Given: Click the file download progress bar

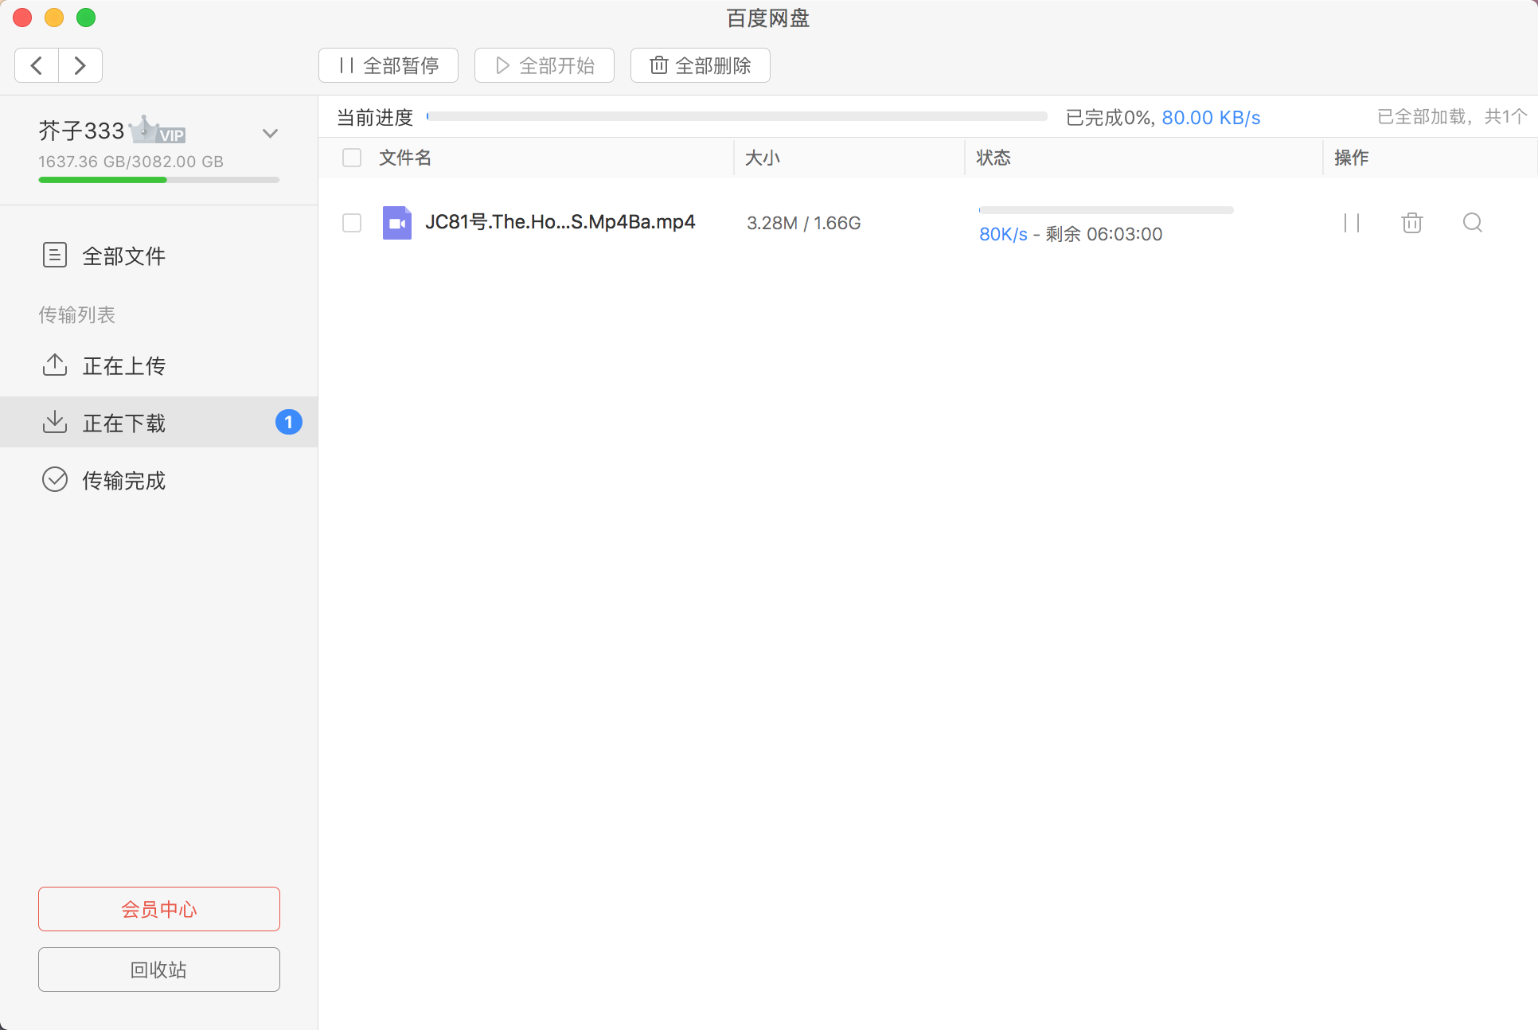Looking at the screenshot, I should (x=1107, y=210).
